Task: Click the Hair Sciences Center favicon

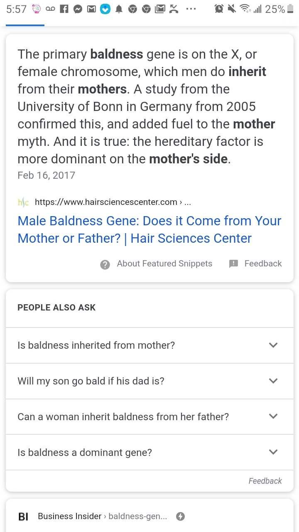Action: click(x=23, y=202)
